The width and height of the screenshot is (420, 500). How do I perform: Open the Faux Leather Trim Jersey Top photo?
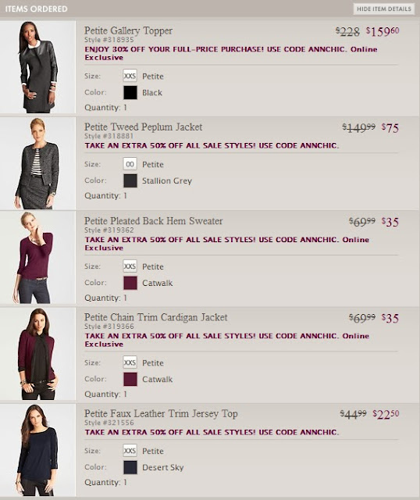[37, 450]
